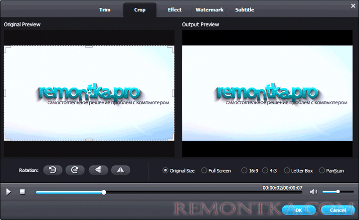
Task: Rotate video 90 degrees clockwise
Action: point(75,170)
